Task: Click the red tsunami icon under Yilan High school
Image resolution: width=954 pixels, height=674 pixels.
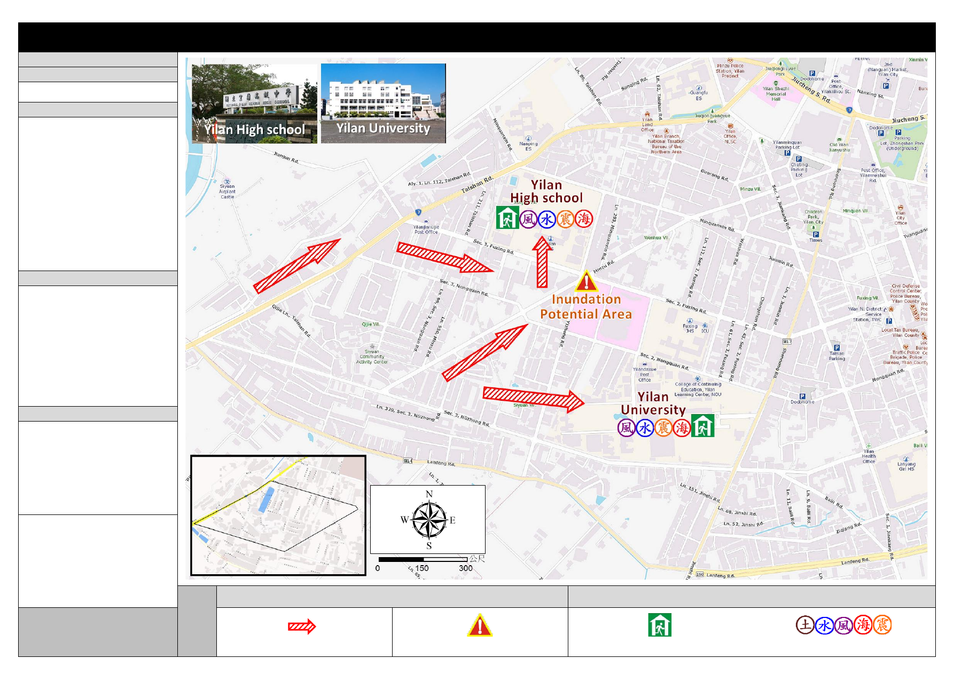Action: tap(584, 219)
